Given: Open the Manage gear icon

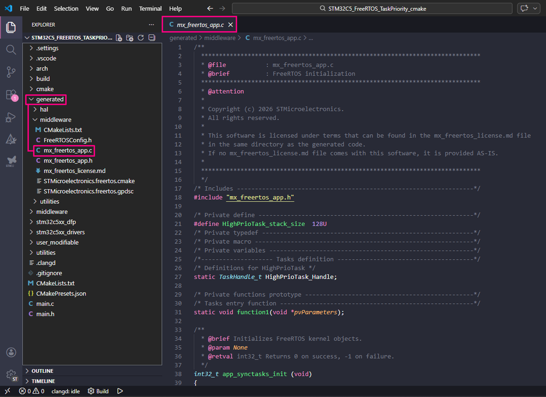Looking at the screenshot, I should (x=11, y=375).
